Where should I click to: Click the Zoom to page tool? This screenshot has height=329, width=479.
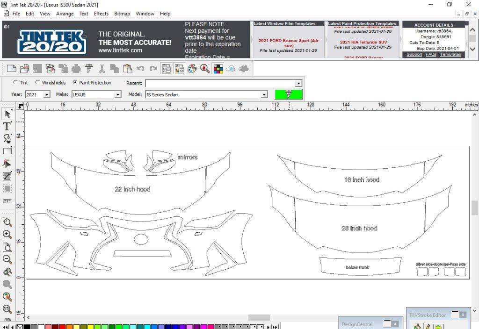(x=7, y=247)
